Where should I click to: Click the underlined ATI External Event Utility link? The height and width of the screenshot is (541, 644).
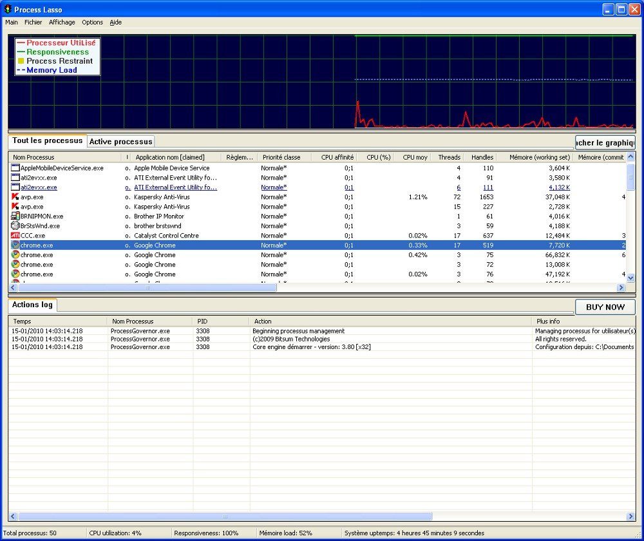tap(175, 187)
